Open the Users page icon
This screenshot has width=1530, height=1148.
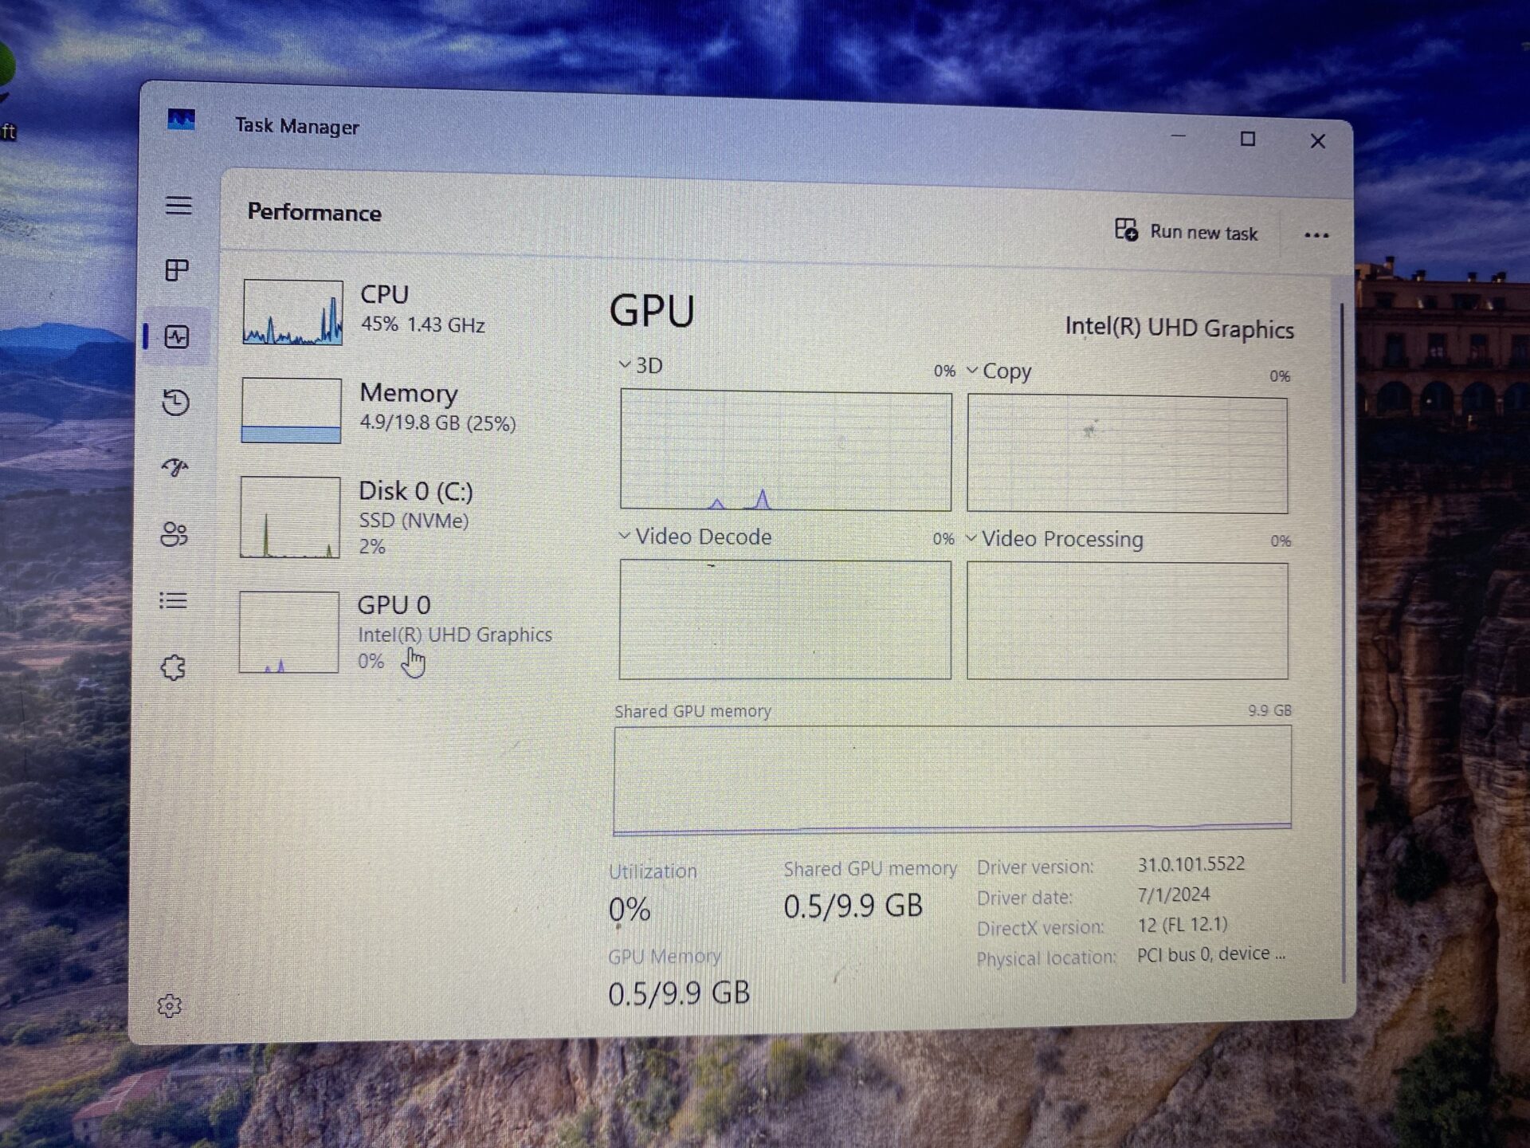point(175,533)
